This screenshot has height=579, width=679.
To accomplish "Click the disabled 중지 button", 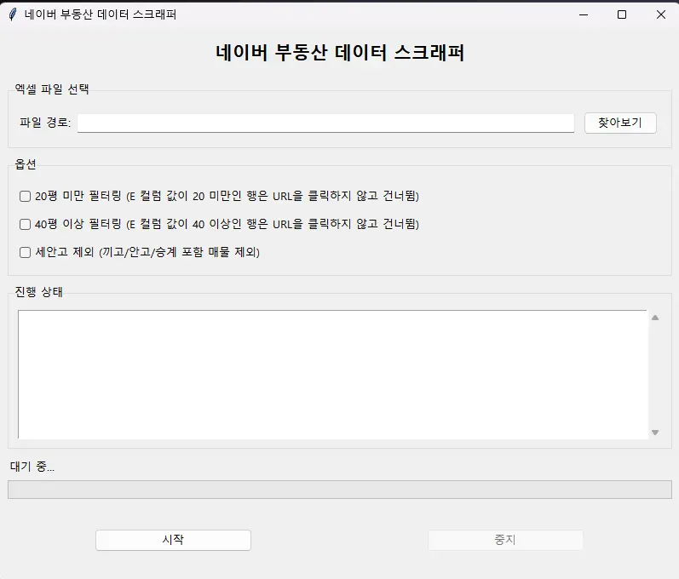I will click(x=505, y=540).
